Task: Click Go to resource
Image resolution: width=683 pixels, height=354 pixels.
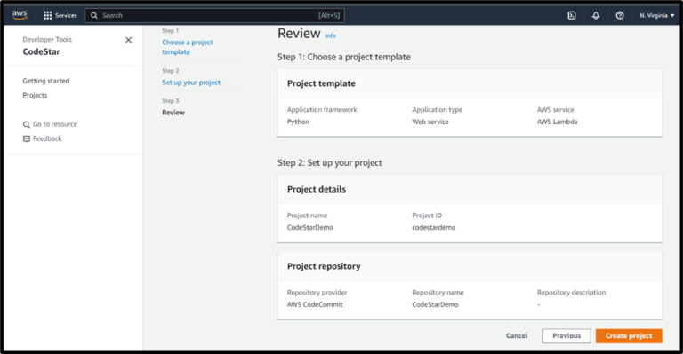Action: (x=55, y=124)
